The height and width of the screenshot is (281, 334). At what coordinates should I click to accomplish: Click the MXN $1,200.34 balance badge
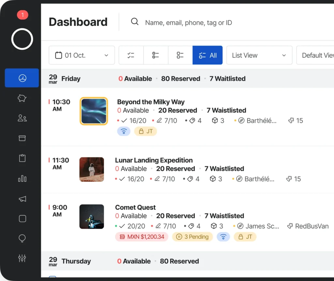pos(142,237)
